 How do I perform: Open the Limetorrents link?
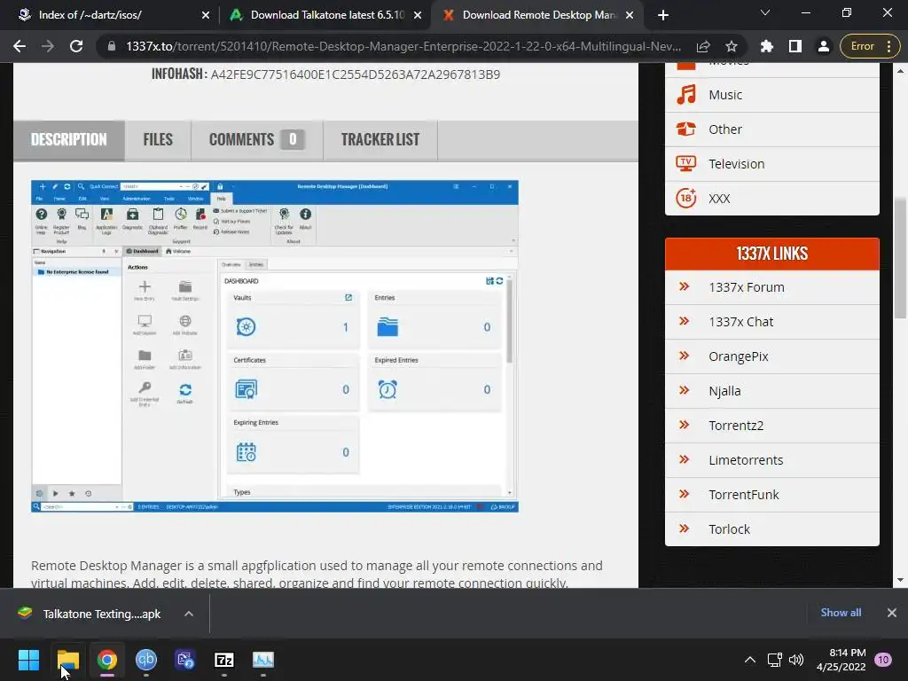746,460
